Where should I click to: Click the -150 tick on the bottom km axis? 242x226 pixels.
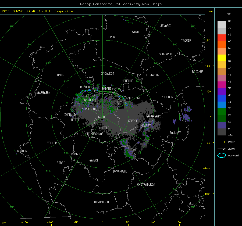24,223
